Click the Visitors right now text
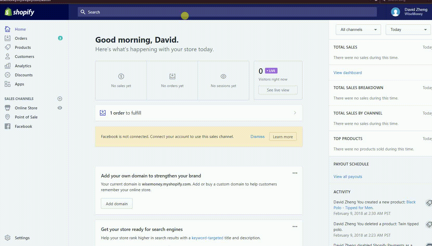Viewport: 432px width, 246px height. pyautogui.click(x=273, y=79)
